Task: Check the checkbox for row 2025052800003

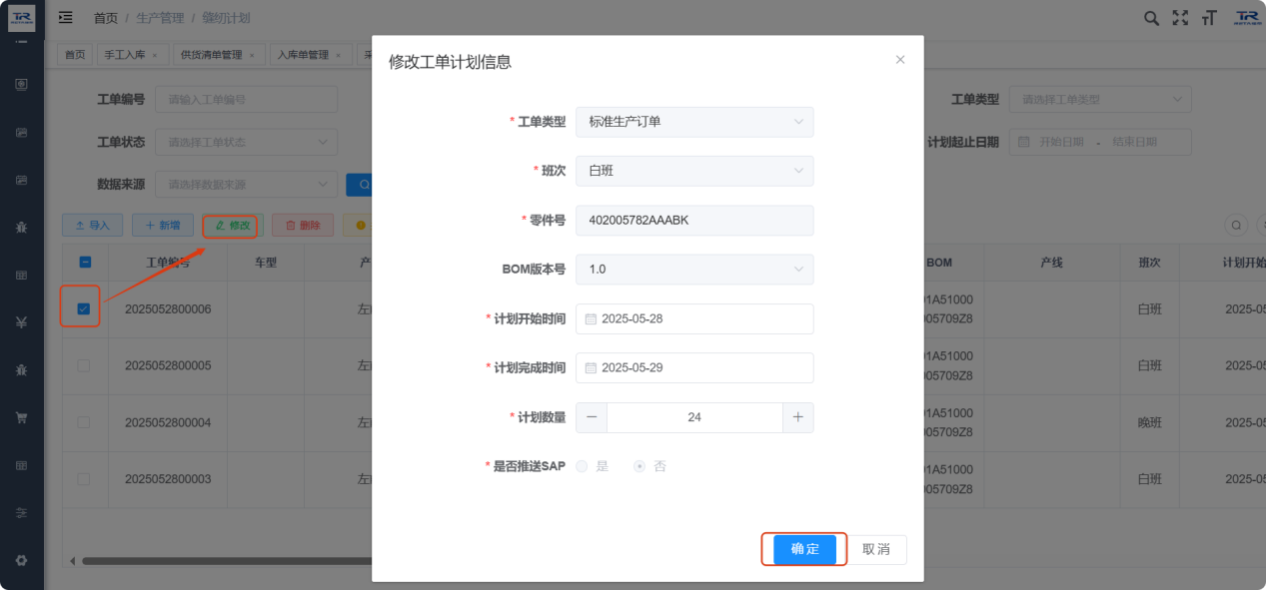Action: 84,479
